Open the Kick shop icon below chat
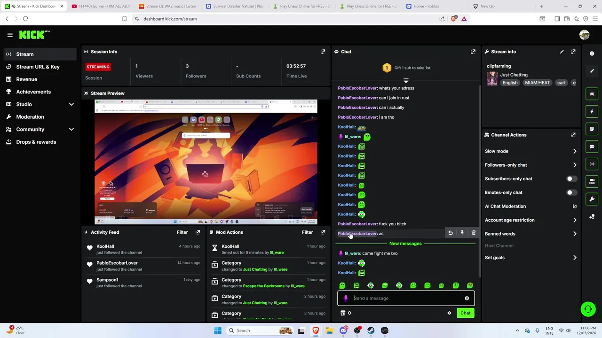 click(343, 313)
